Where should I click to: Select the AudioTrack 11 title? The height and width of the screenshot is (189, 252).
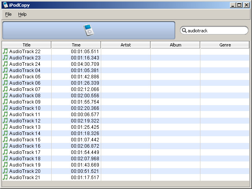[x=24, y=115]
